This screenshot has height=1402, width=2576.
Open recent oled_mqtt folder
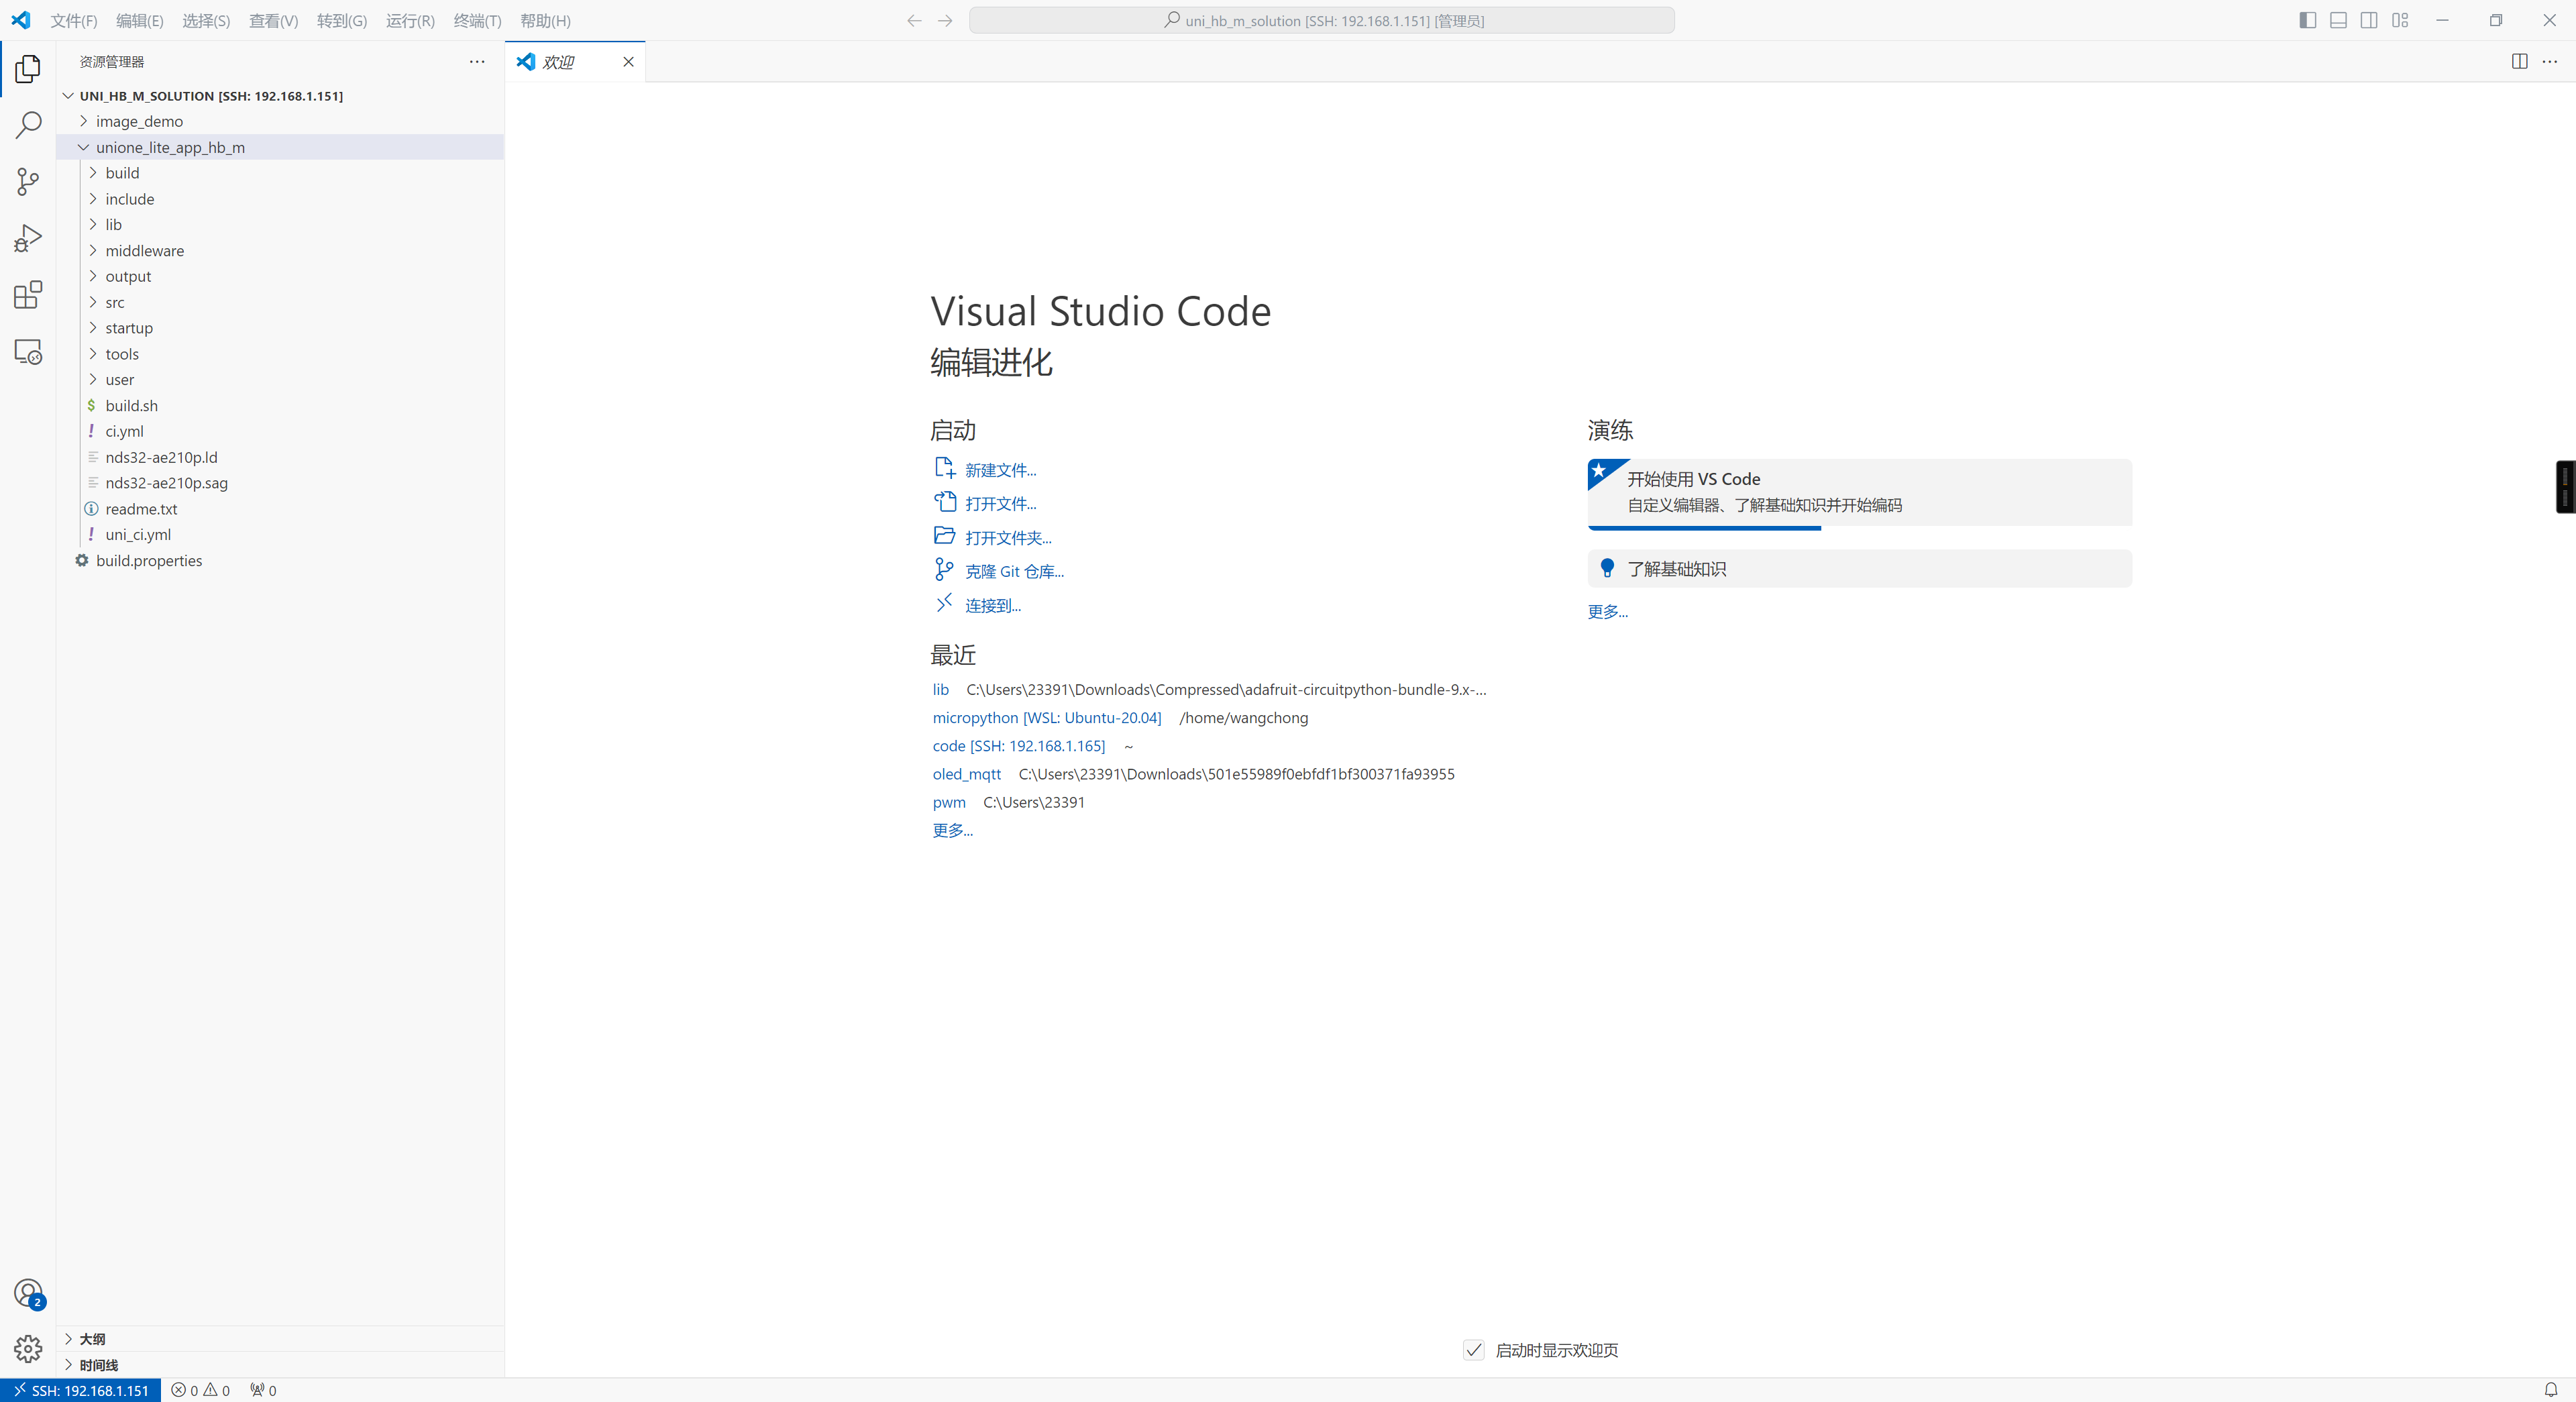click(966, 774)
